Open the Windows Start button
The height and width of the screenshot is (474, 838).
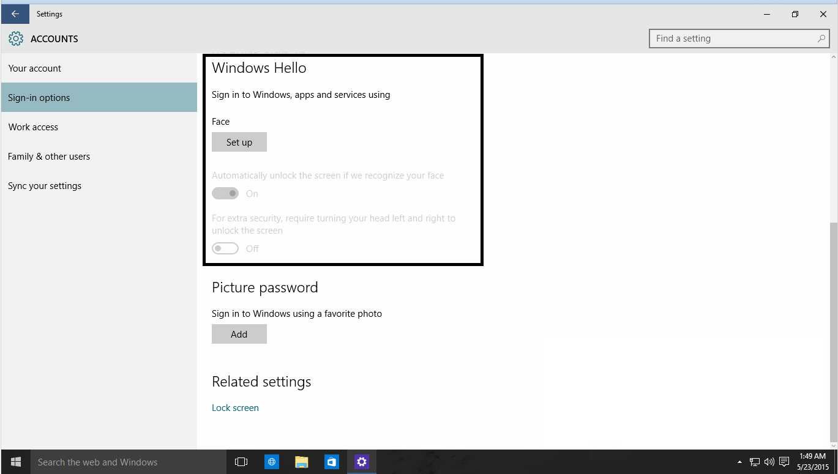click(x=16, y=462)
